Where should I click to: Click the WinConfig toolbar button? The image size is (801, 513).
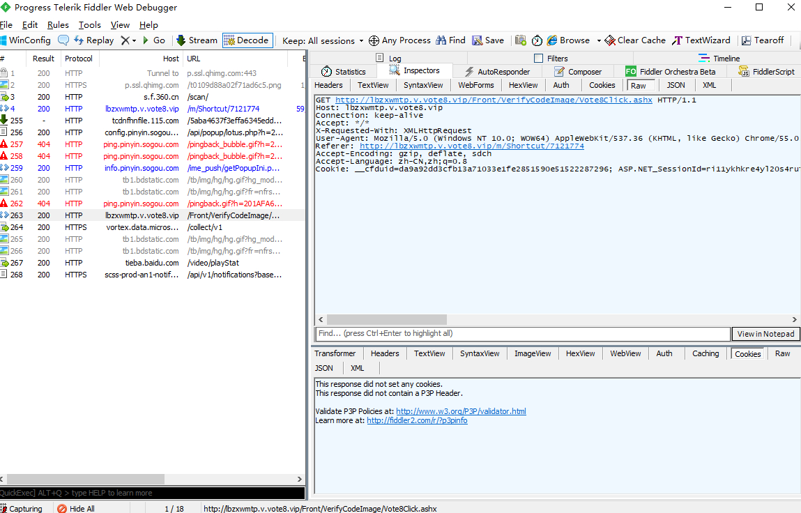pyautogui.click(x=26, y=40)
